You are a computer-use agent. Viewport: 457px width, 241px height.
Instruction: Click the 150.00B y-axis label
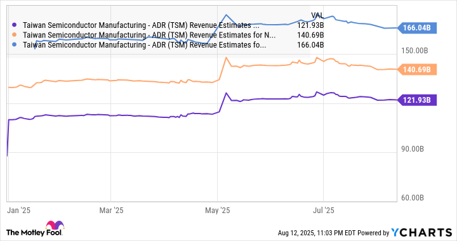tap(414, 51)
